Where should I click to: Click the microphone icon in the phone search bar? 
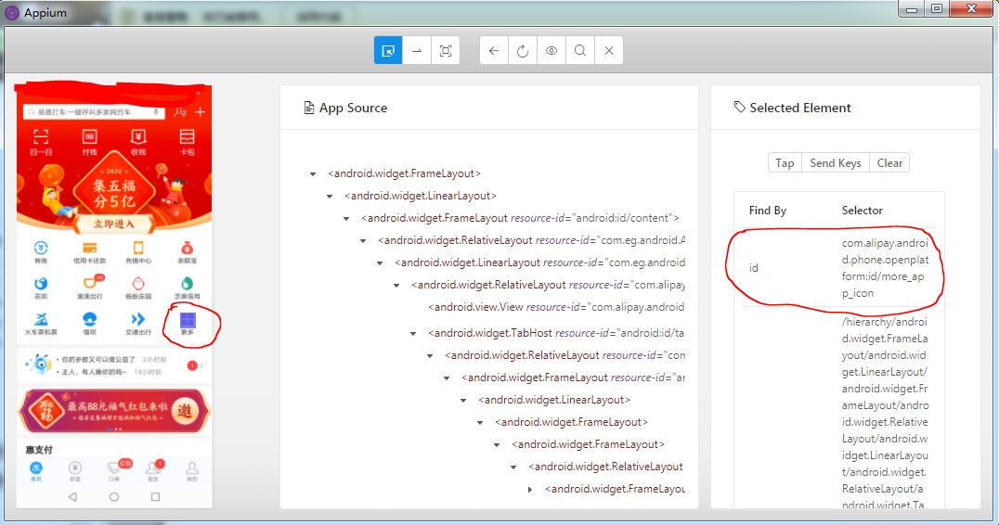(x=155, y=112)
